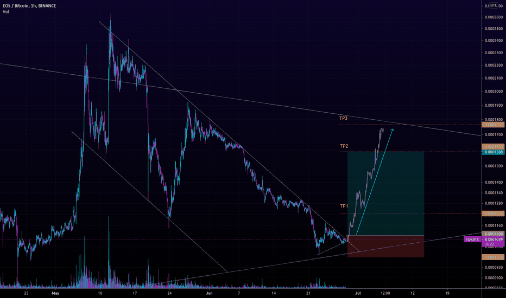The width and height of the screenshot is (506, 298).
Task: Click the May label on time axis
Action: point(55,293)
